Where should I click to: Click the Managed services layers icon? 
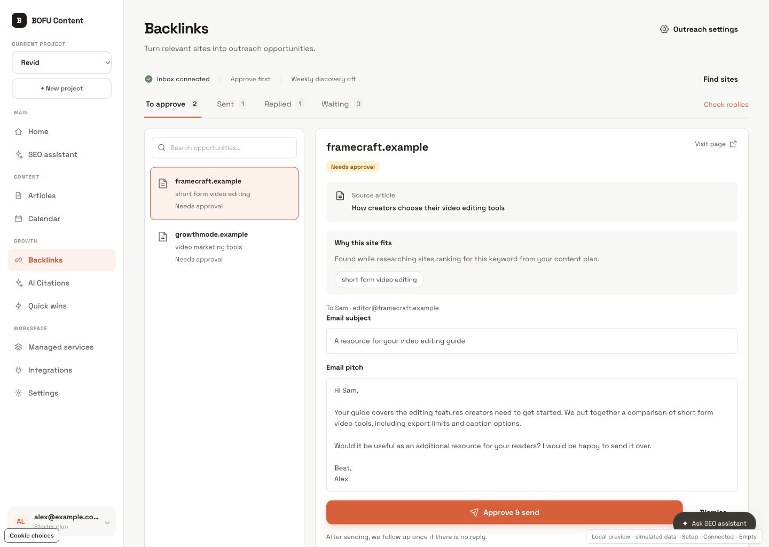point(19,347)
